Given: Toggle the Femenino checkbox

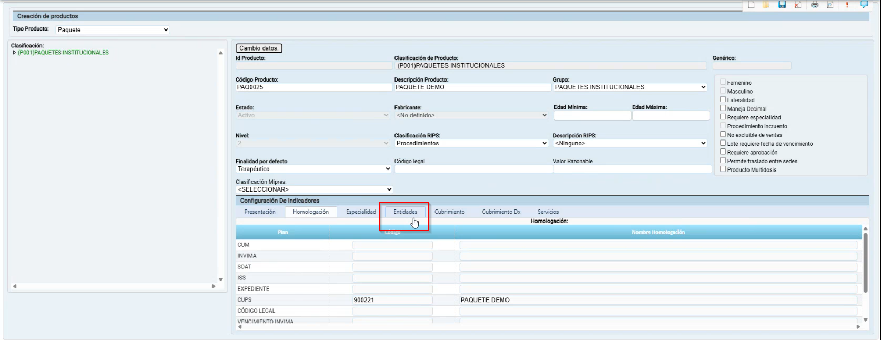Looking at the screenshot, I should (x=723, y=82).
